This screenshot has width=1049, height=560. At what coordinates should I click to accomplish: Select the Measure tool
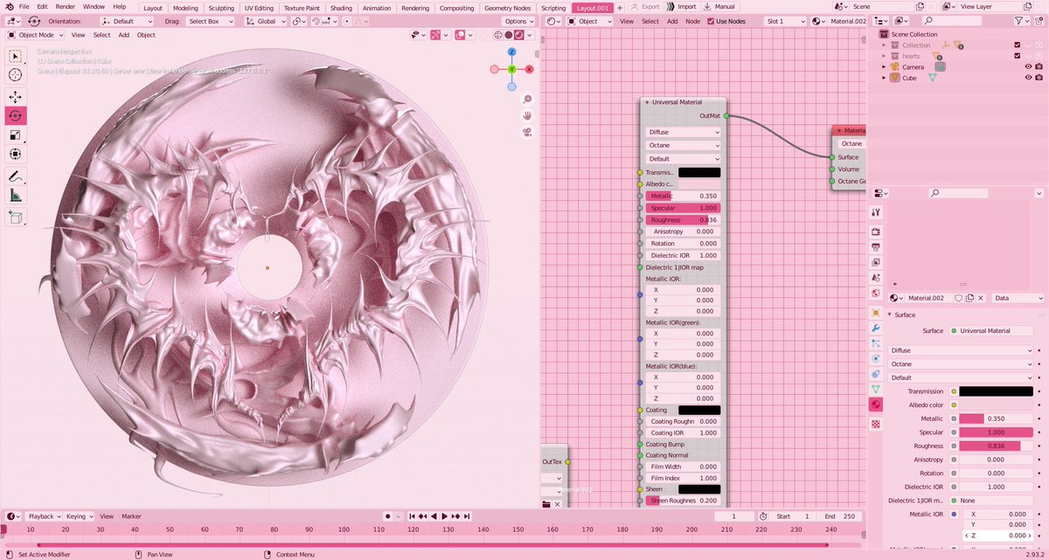coord(16,196)
